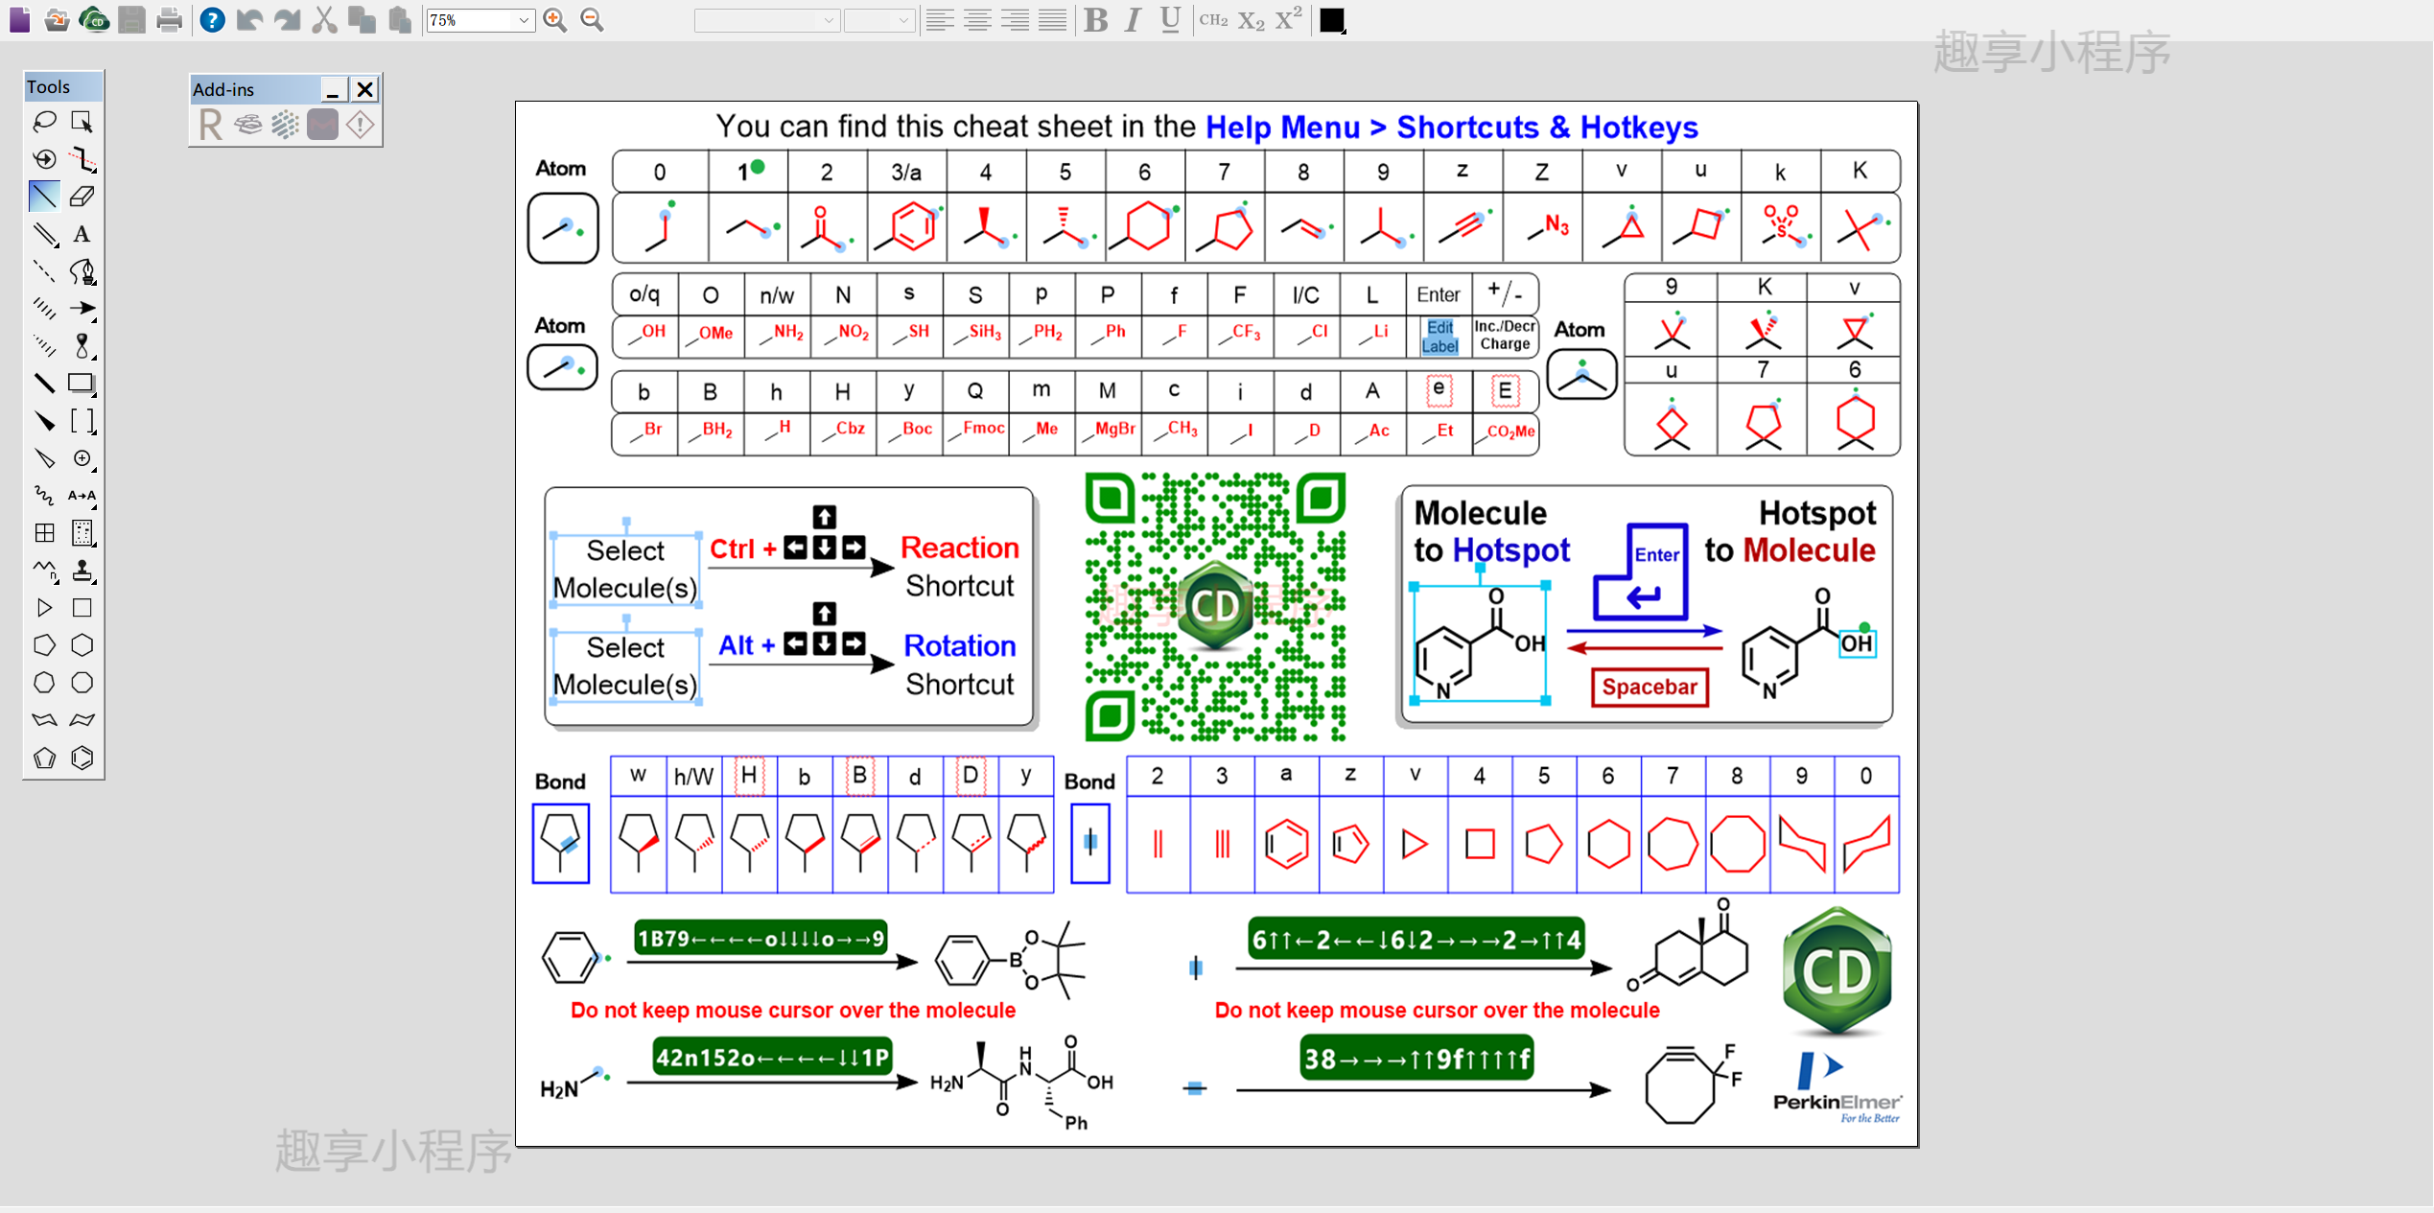This screenshot has width=2434, height=1213.
Task: Select the Bracket tool
Action: (82, 421)
